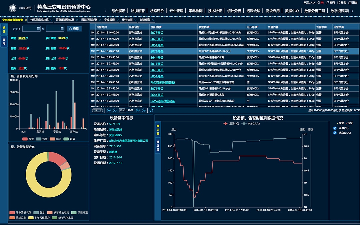Switch to the 特高压规模总览 tab
Screen dimensions: 360x225
pos(39,20)
